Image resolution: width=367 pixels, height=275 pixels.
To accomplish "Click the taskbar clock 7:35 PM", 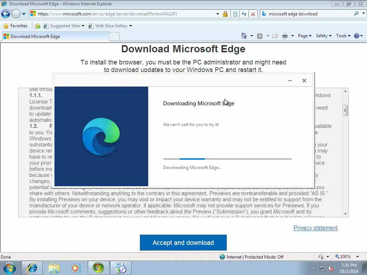I will pos(349,268).
